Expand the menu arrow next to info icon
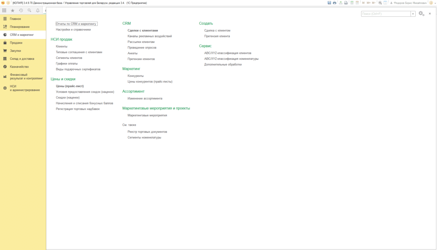This screenshot has height=250, width=437. pos(435,3)
